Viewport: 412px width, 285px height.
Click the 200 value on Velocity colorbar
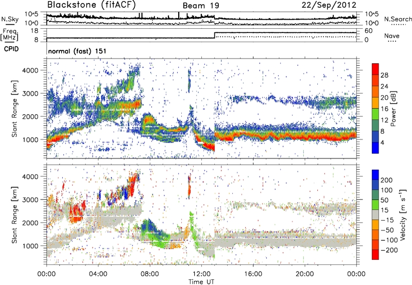click(x=387, y=180)
